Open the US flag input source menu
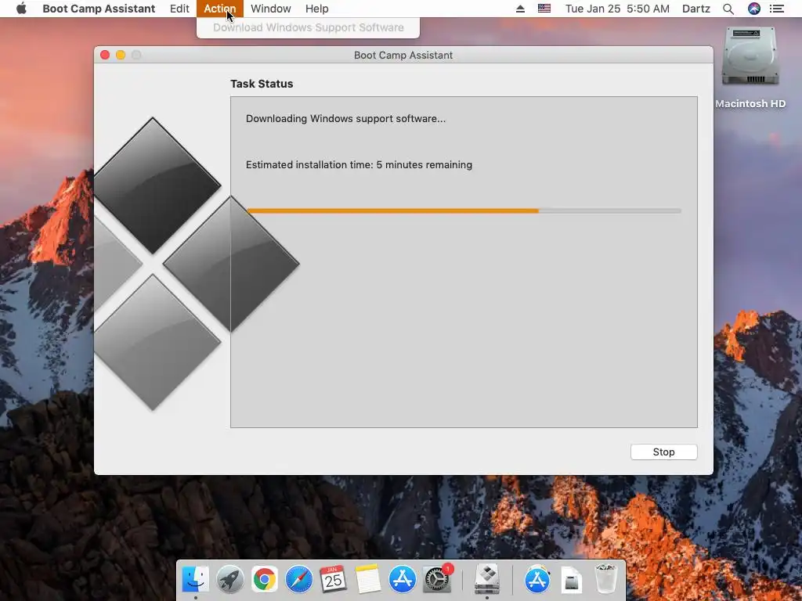The height and width of the screenshot is (601, 802). pos(544,9)
